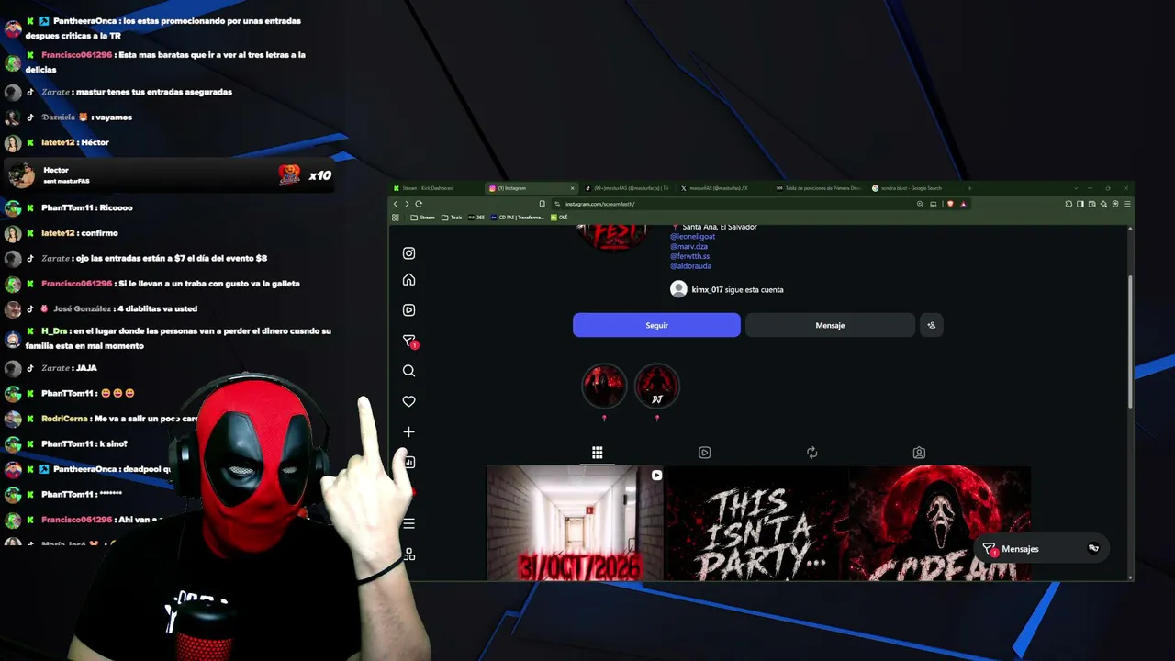Screen dimensions: 1175x661
Task: Open the kimx_017 follower link
Action: tap(706, 289)
